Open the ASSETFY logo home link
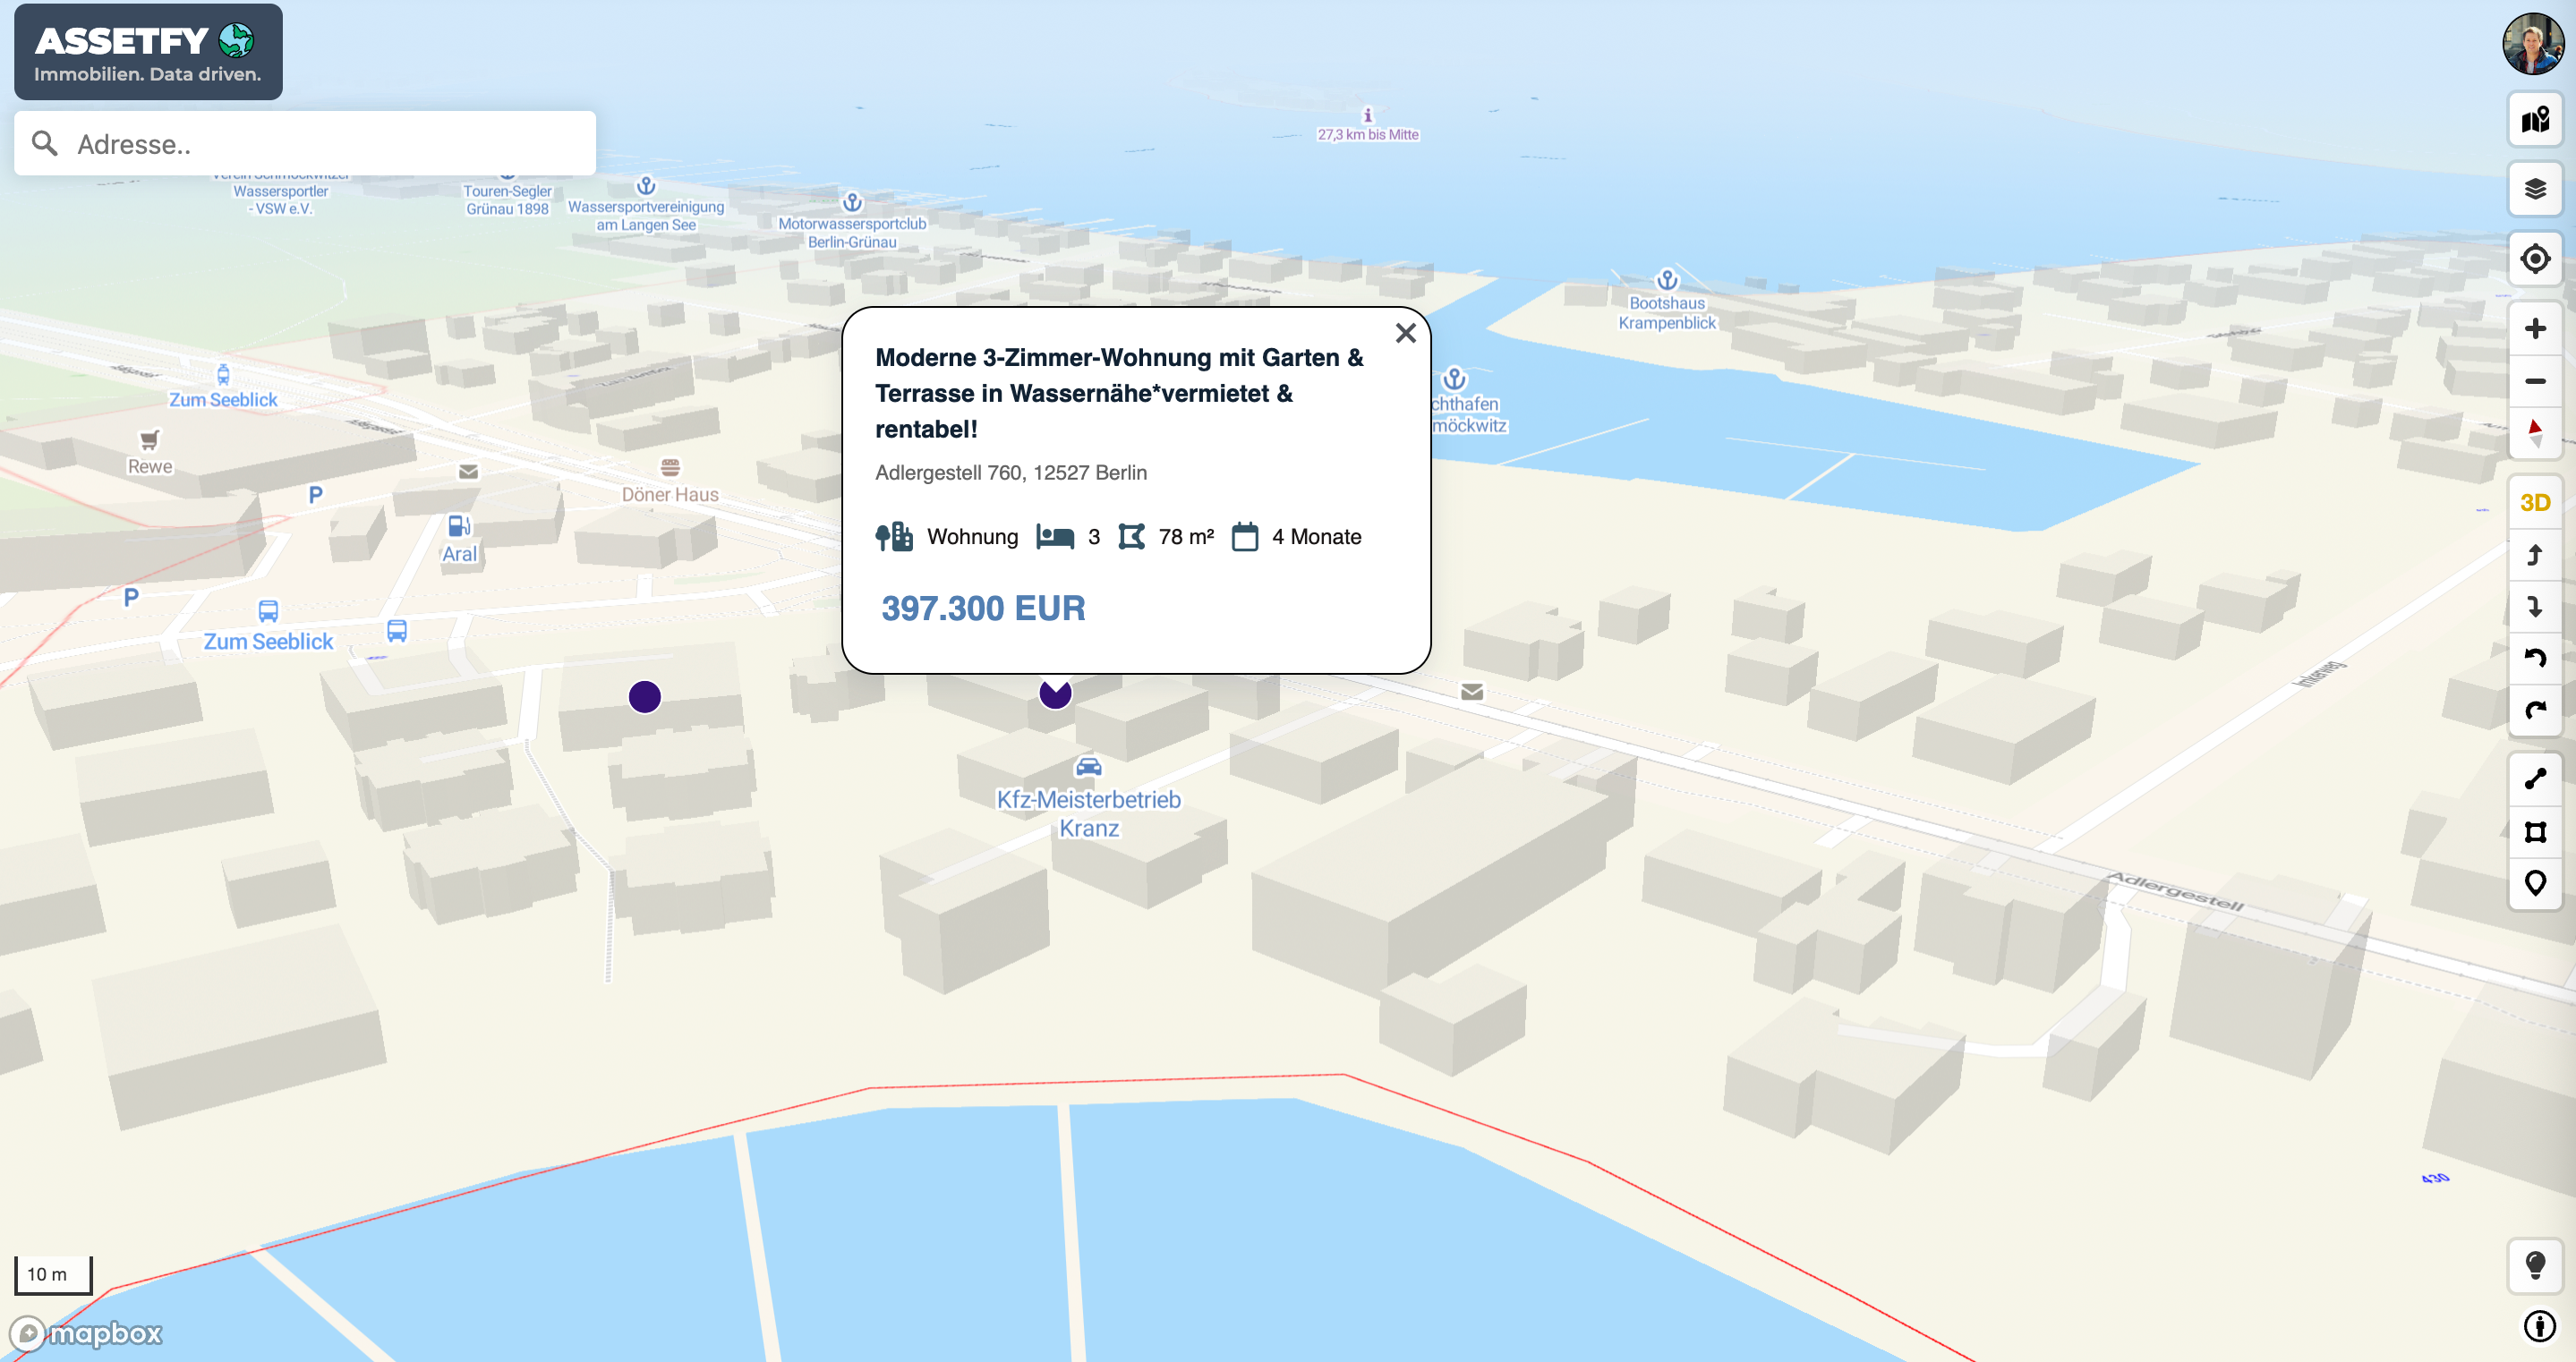 pos(148,52)
